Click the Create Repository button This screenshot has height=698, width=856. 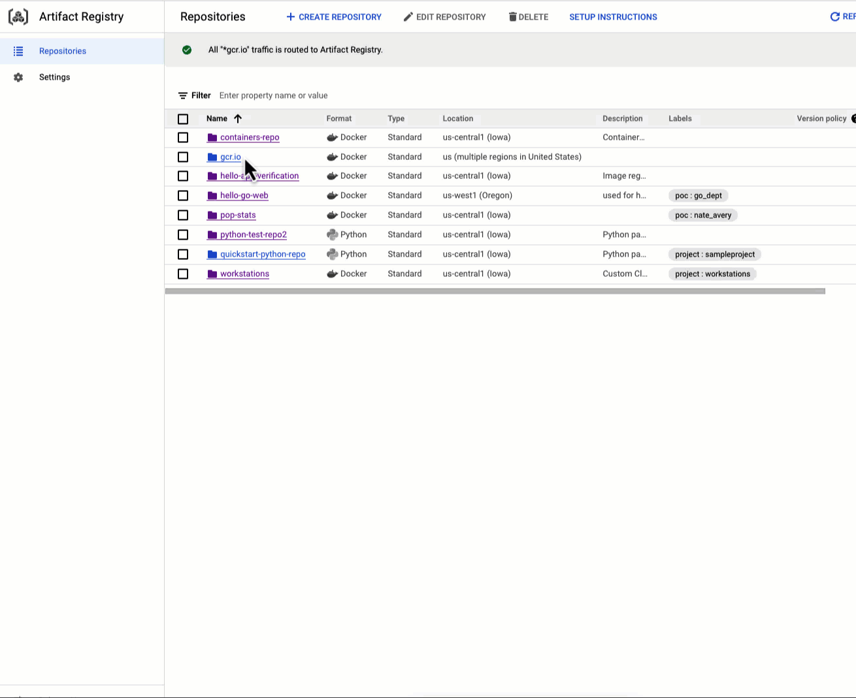click(x=334, y=17)
